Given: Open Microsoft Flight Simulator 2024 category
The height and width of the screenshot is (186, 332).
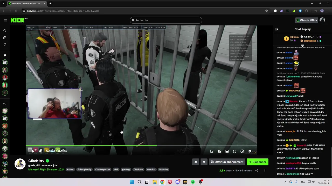Looking at the screenshot, I should click(46, 169).
